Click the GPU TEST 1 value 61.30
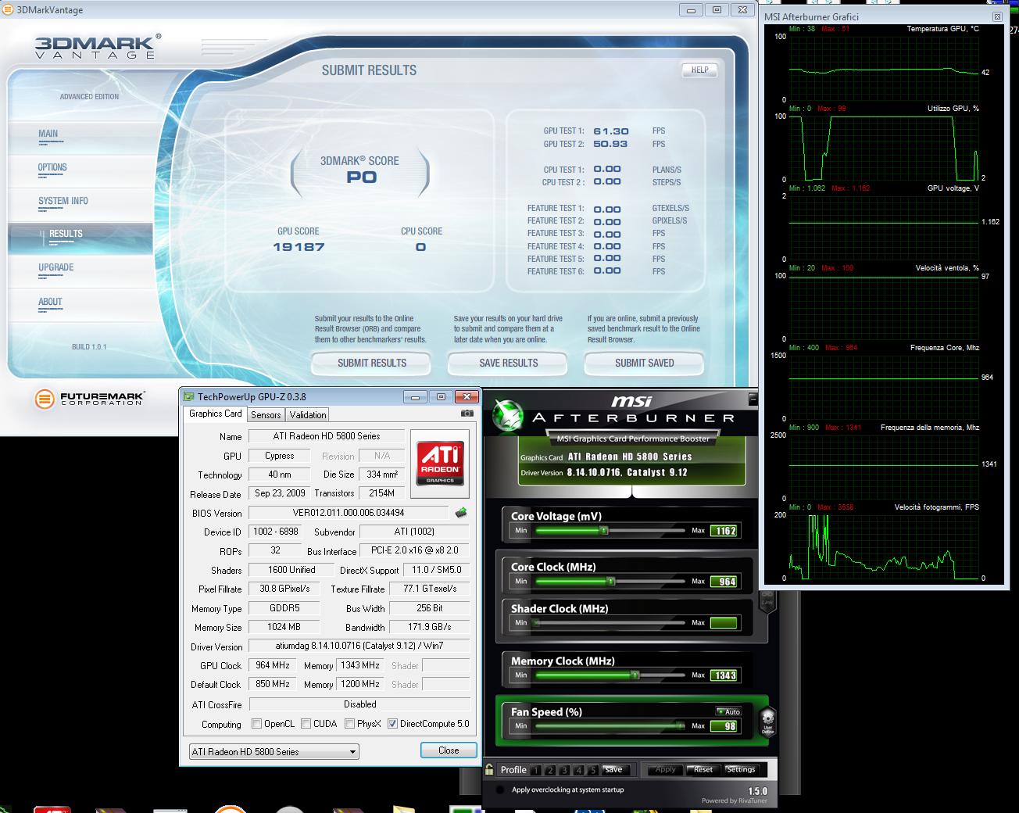 (611, 131)
